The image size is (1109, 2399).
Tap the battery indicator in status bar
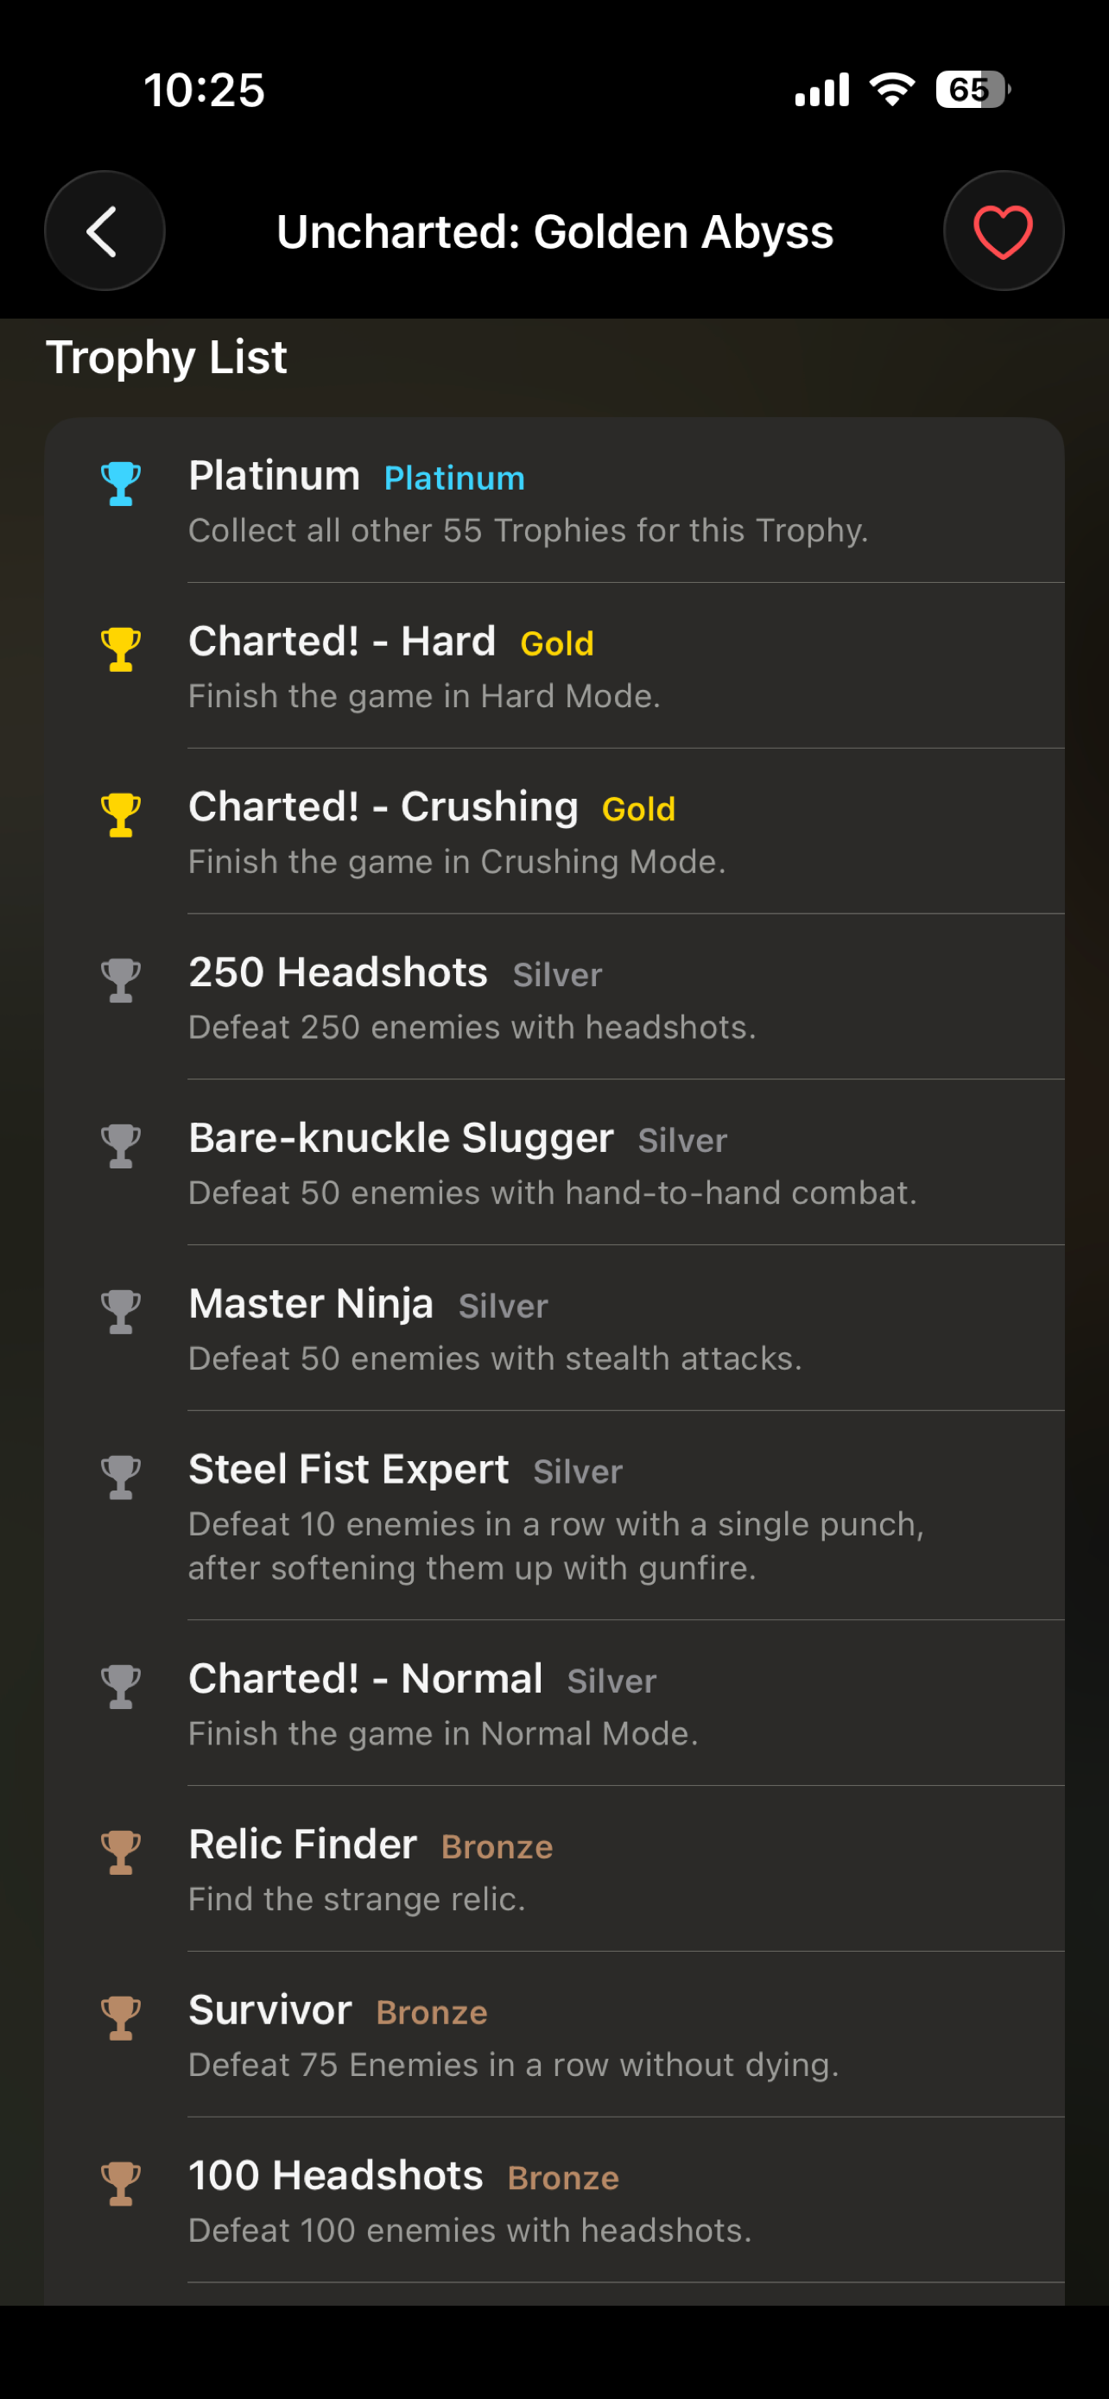coord(973,90)
